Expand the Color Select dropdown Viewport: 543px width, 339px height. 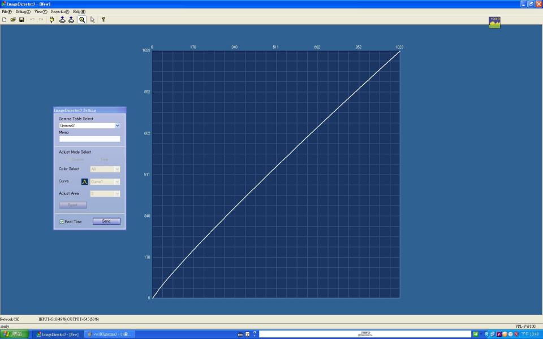pos(105,169)
